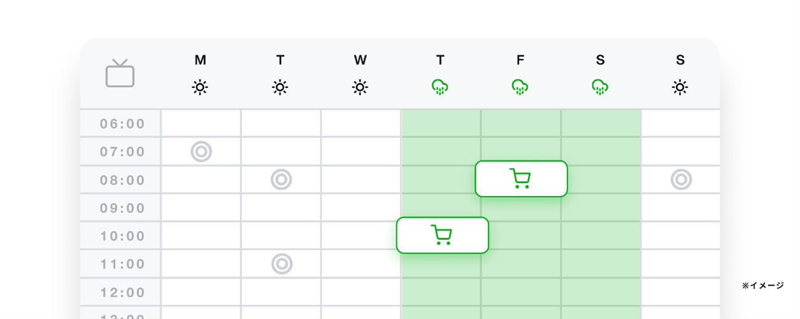Image resolution: width=800 pixels, height=319 pixels.
Task: Select the sun icon under Wednesday
Action: click(360, 87)
